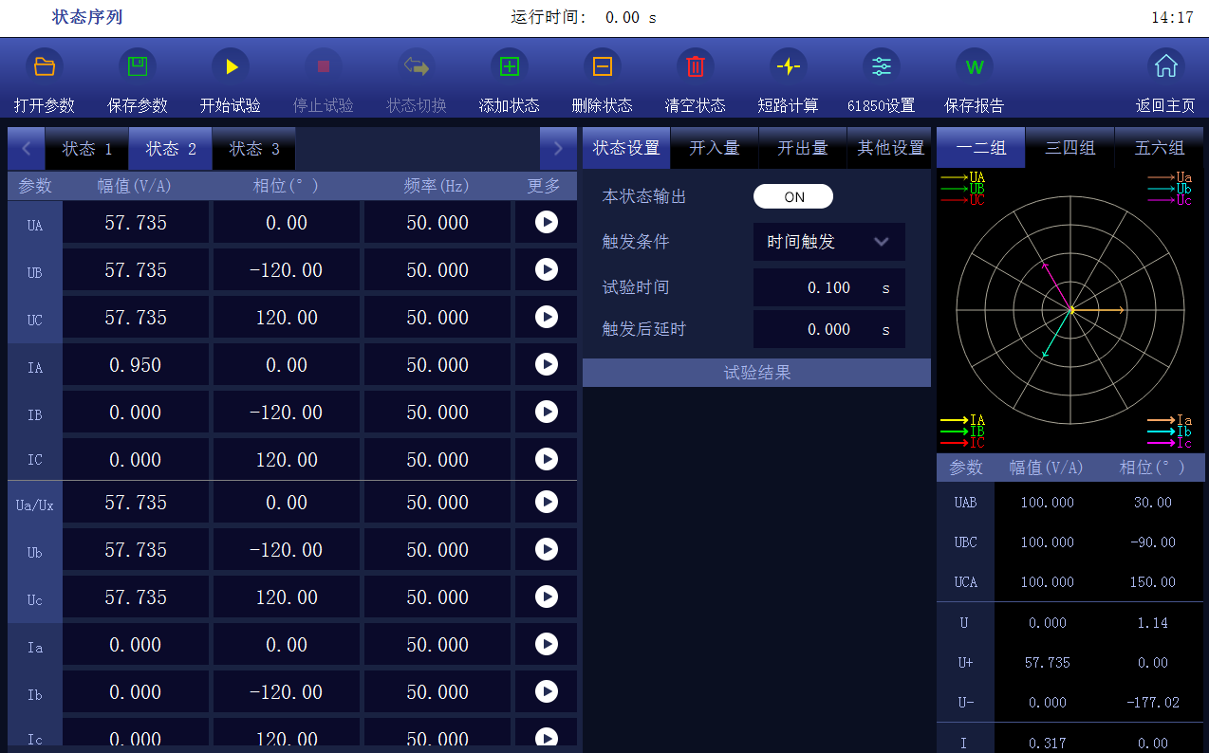Select the 三四组 vector group tab

[1069, 148]
